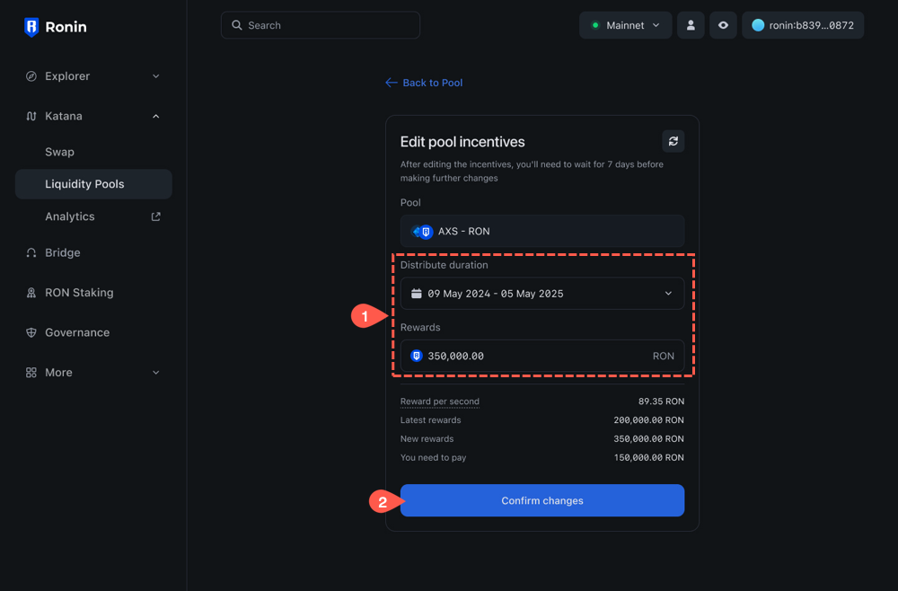Toggle balance visibility with the eye icon

coord(723,25)
